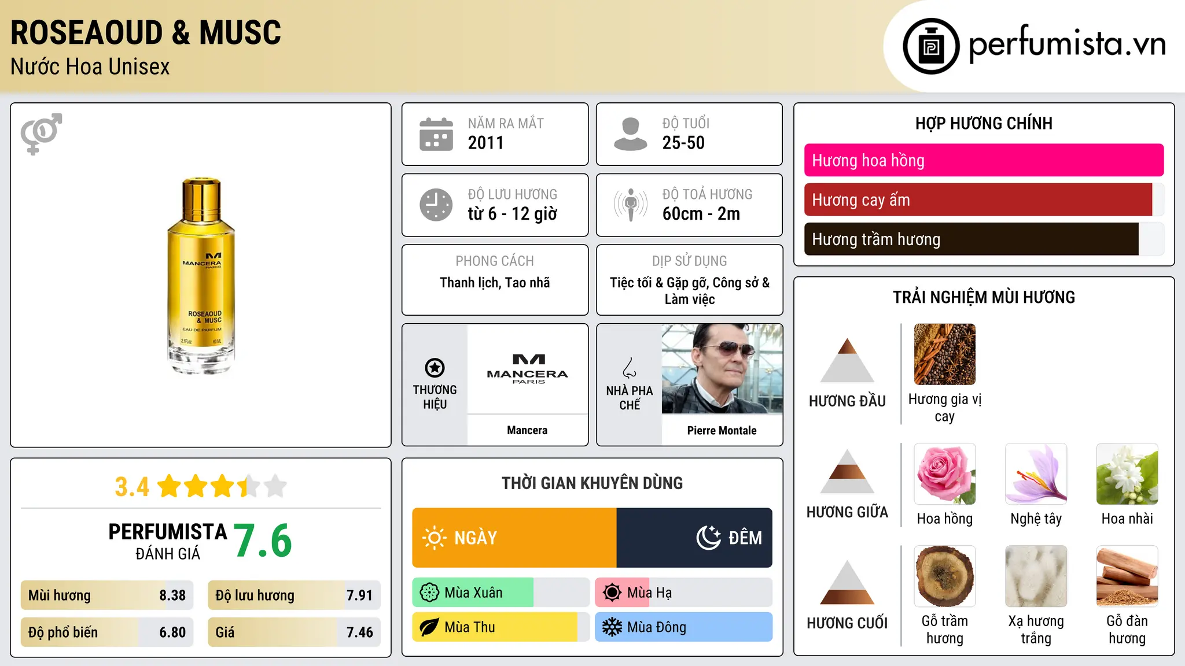Click the Thanh lịch, Tao nhã style text
Image resolution: width=1185 pixels, height=666 pixels.
point(495,283)
